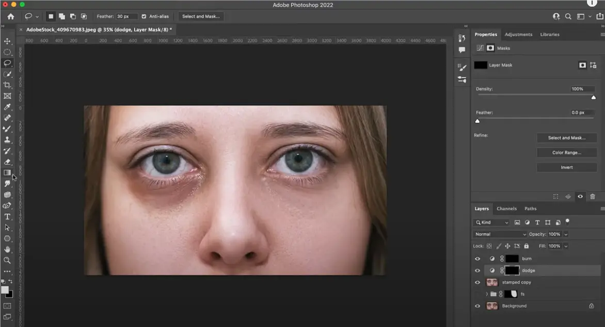Select the Hand tool
Viewport: 605px width, 327px height.
point(7,249)
